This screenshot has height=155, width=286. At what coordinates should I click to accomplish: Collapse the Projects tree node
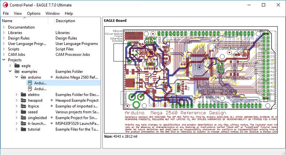(x=4, y=60)
